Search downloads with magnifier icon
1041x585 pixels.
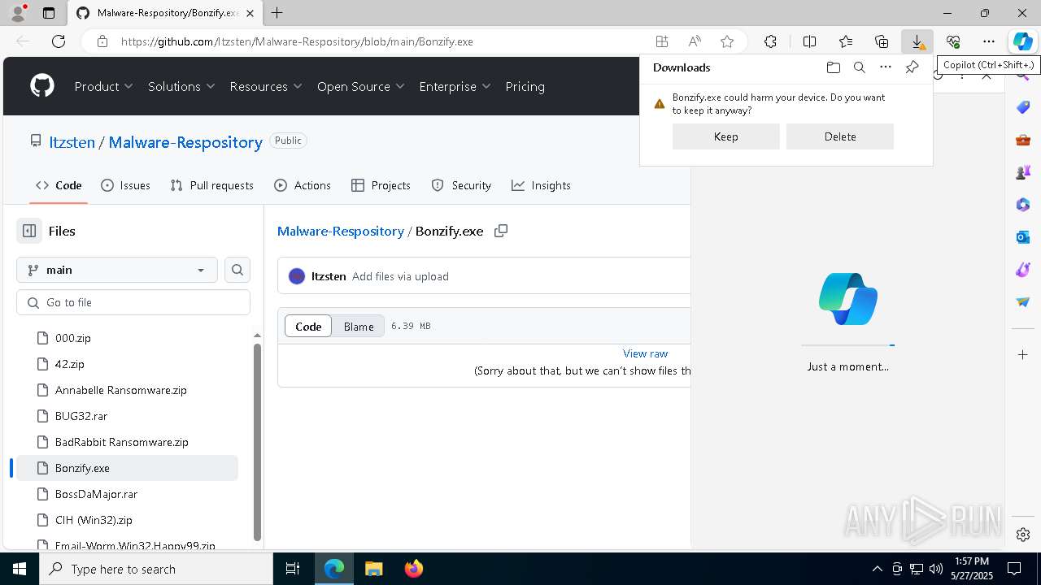point(859,67)
